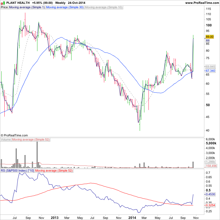Click Moving average (Simple 30) indicator label
This screenshot has width=220, height=220.
point(65,7)
